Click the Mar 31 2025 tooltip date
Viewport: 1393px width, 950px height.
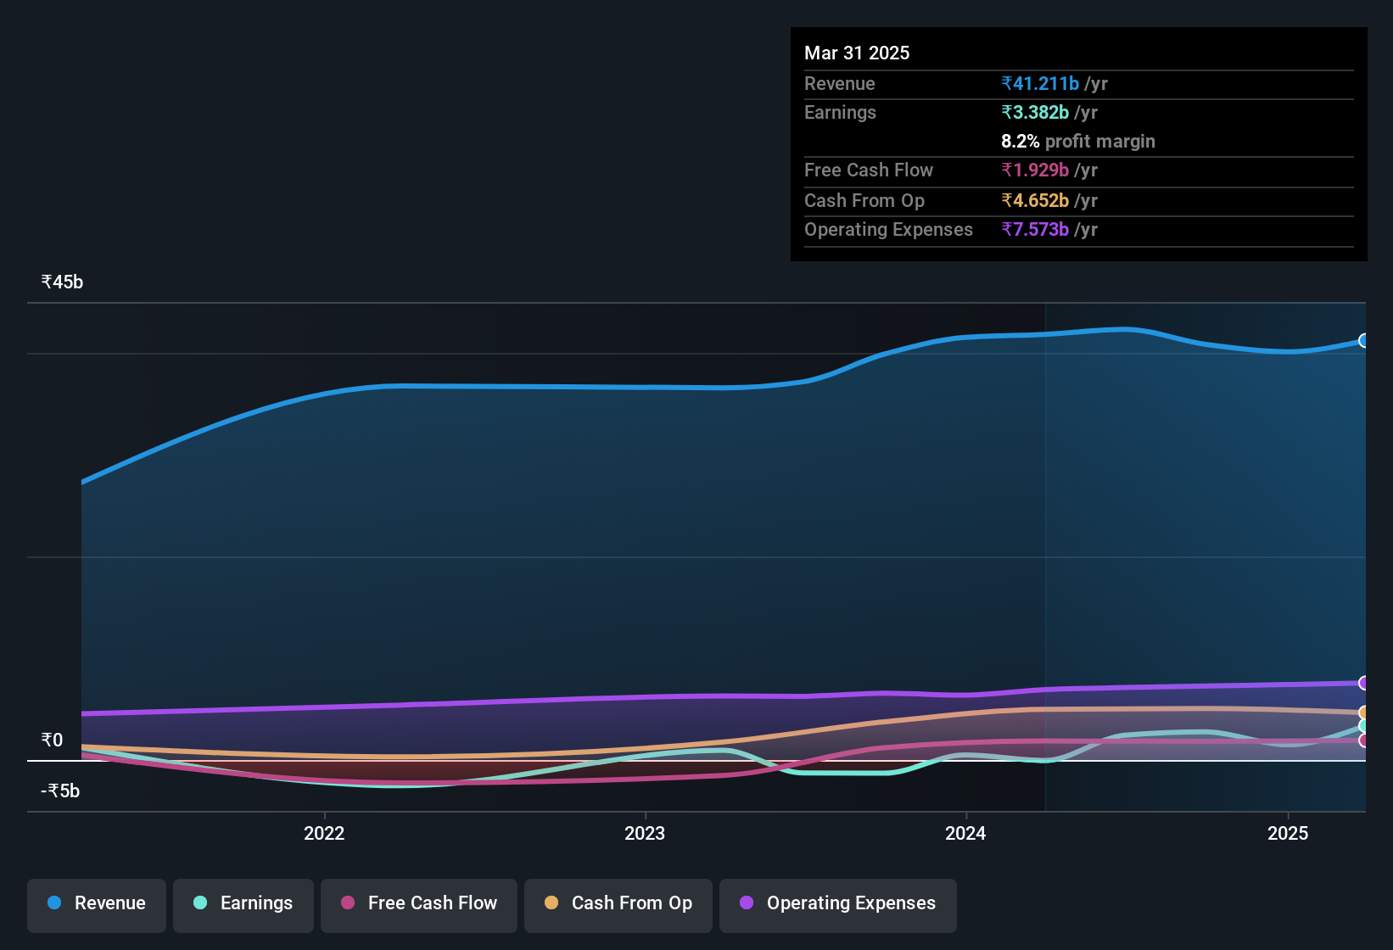857,53
